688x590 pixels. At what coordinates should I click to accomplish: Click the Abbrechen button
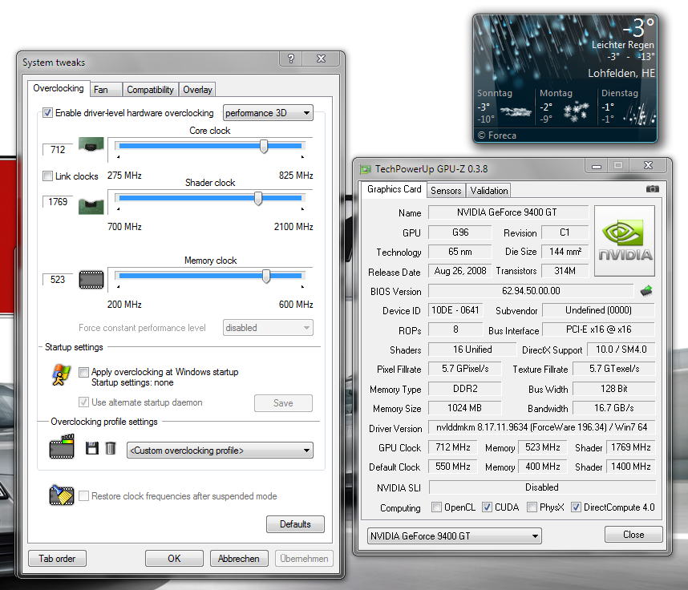(239, 559)
